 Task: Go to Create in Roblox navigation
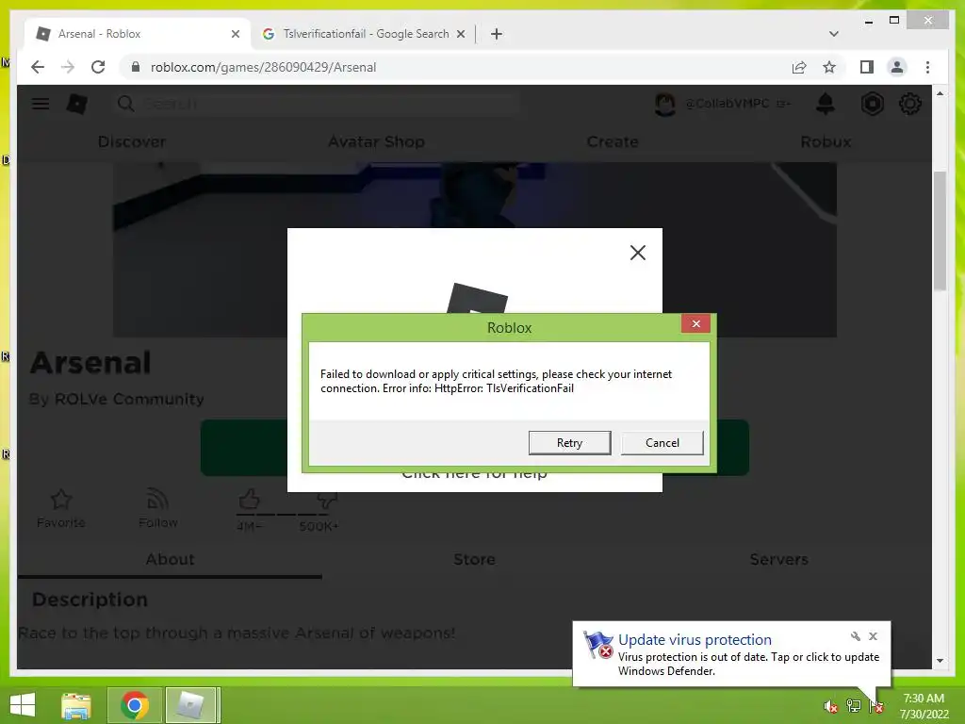pos(613,141)
